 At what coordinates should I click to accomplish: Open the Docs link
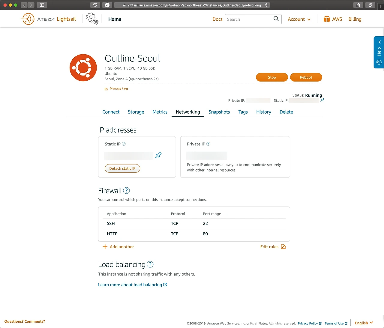point(217,19)
